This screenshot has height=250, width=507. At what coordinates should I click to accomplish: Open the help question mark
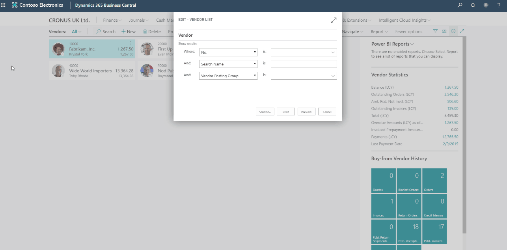click(x=499, y=5)
